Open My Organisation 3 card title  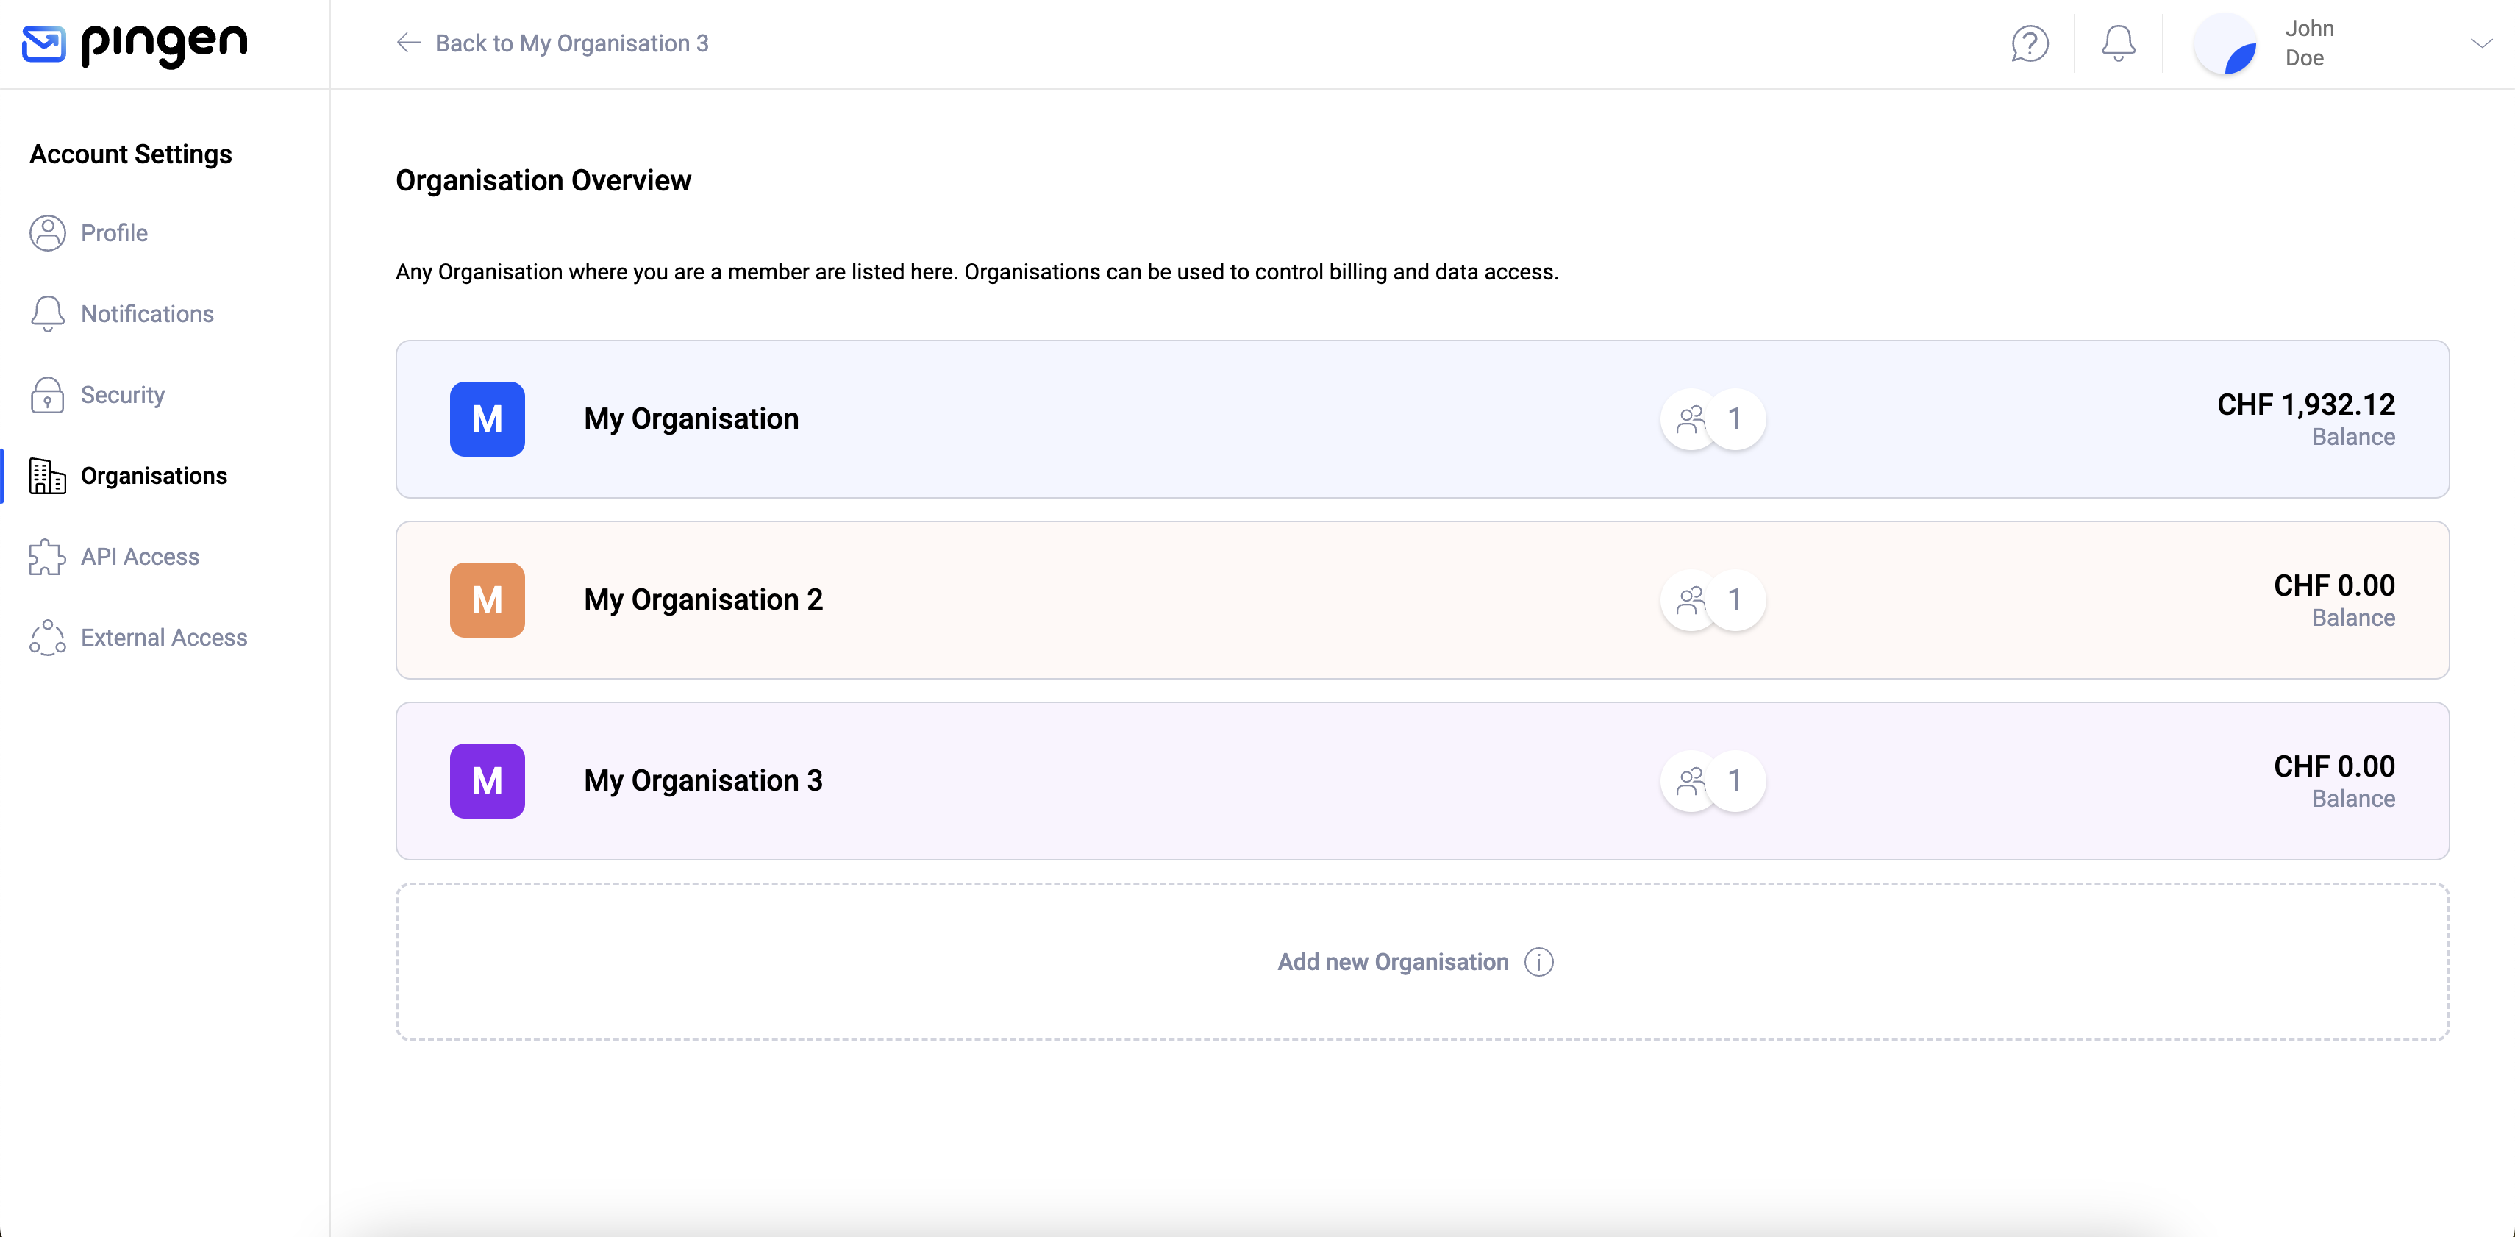coord(703,781)
